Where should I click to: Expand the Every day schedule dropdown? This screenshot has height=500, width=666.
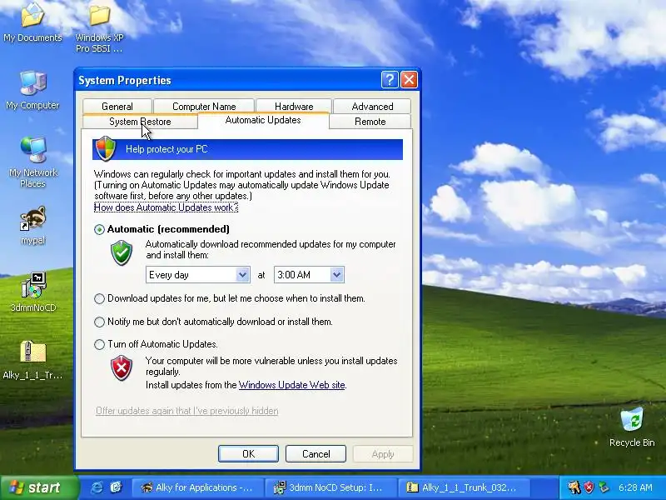tap(242, 275)
